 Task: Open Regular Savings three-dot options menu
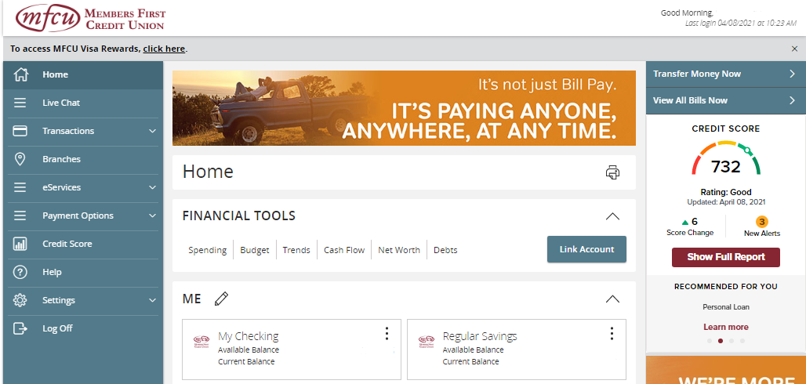tap(612, 334)
